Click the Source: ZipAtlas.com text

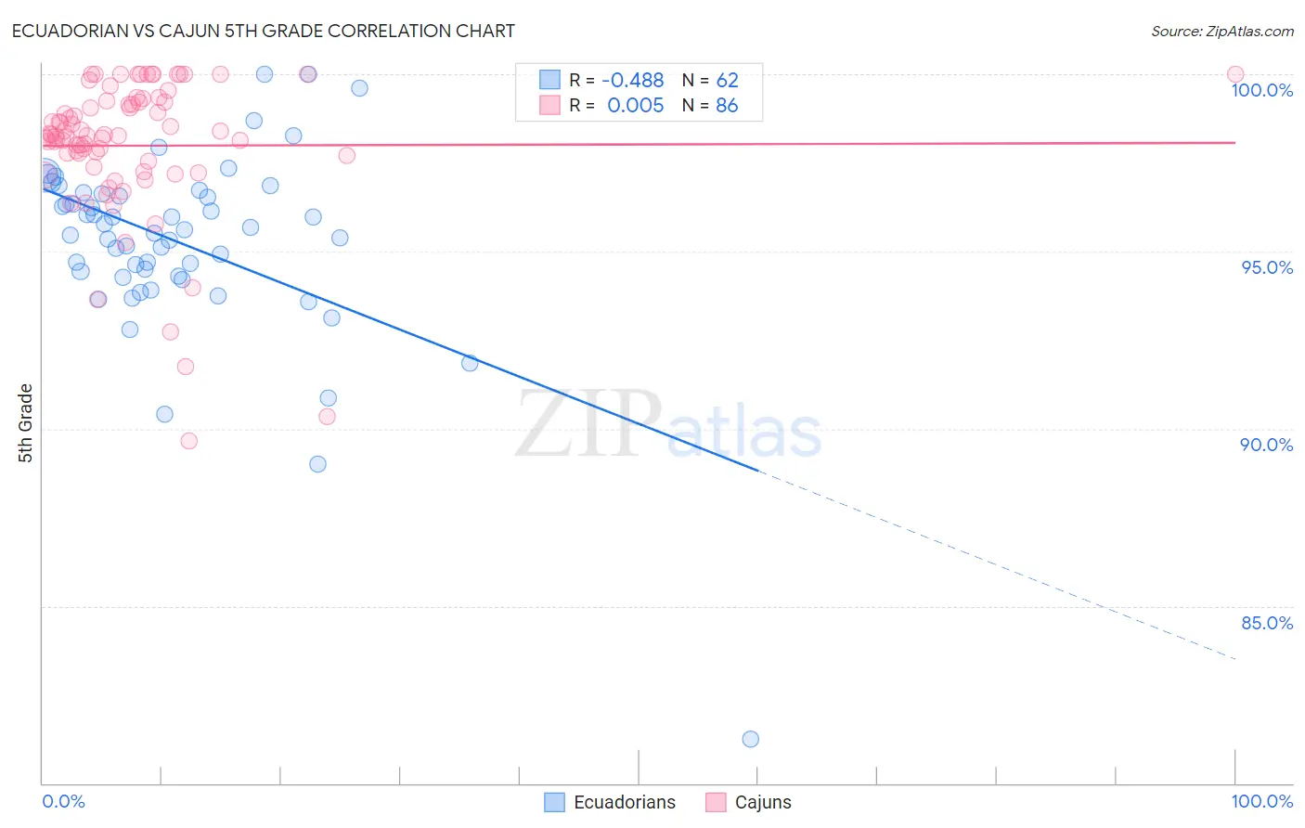pyautogui.click(x=1222, y=32)
